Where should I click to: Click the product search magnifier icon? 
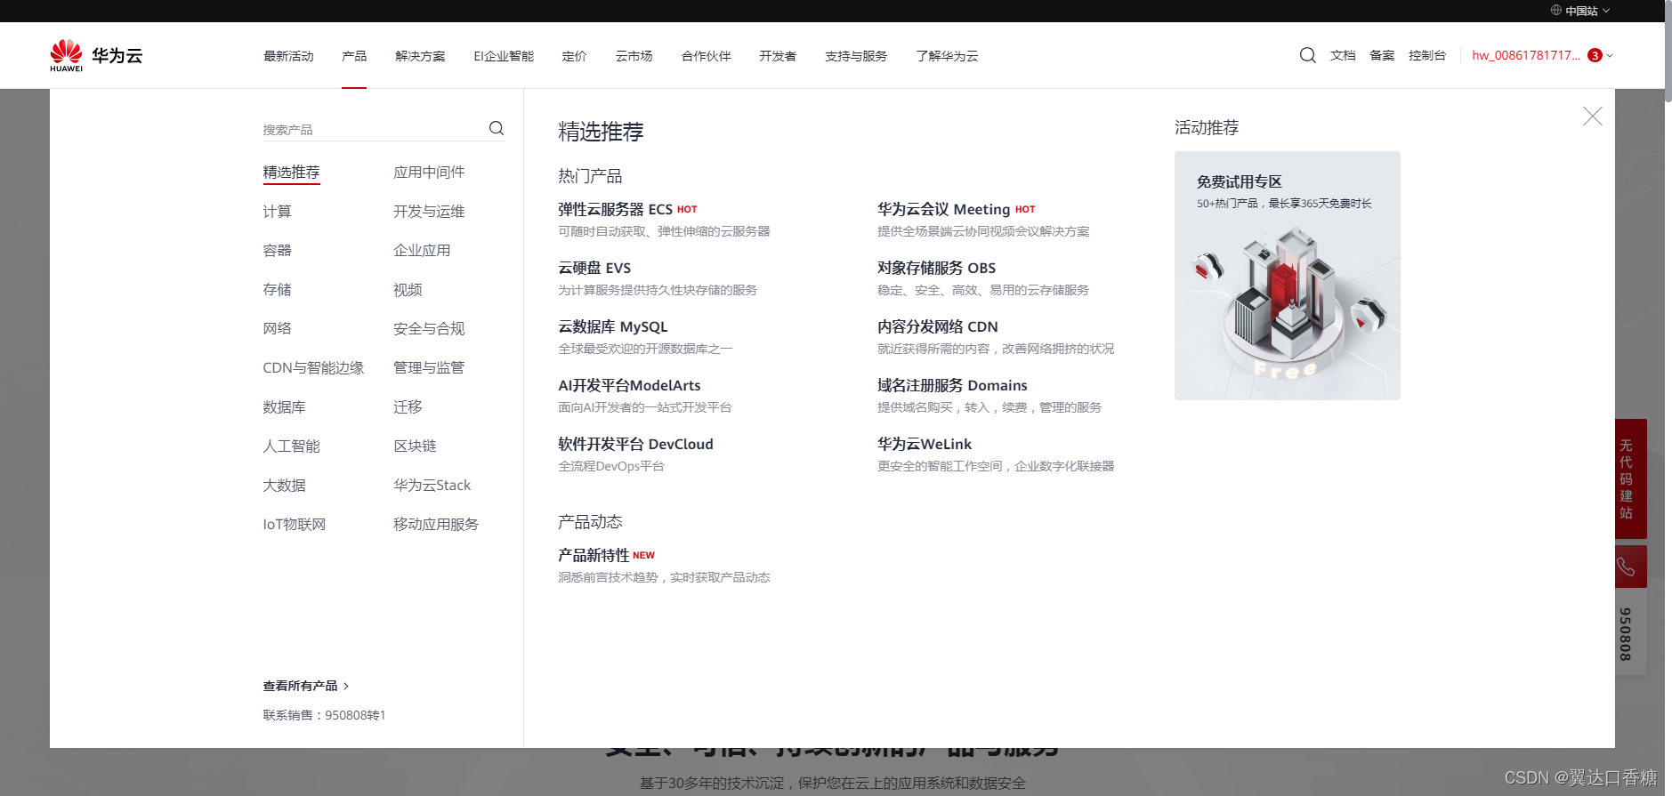(497, 128)
